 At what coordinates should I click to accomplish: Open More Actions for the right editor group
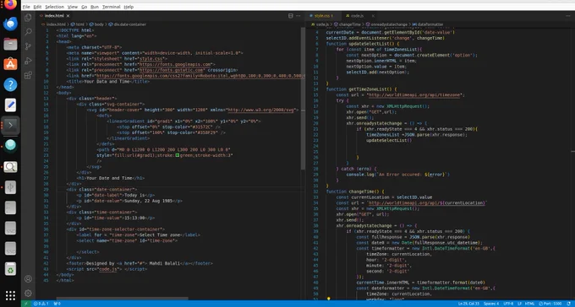(x=568, y=16)
